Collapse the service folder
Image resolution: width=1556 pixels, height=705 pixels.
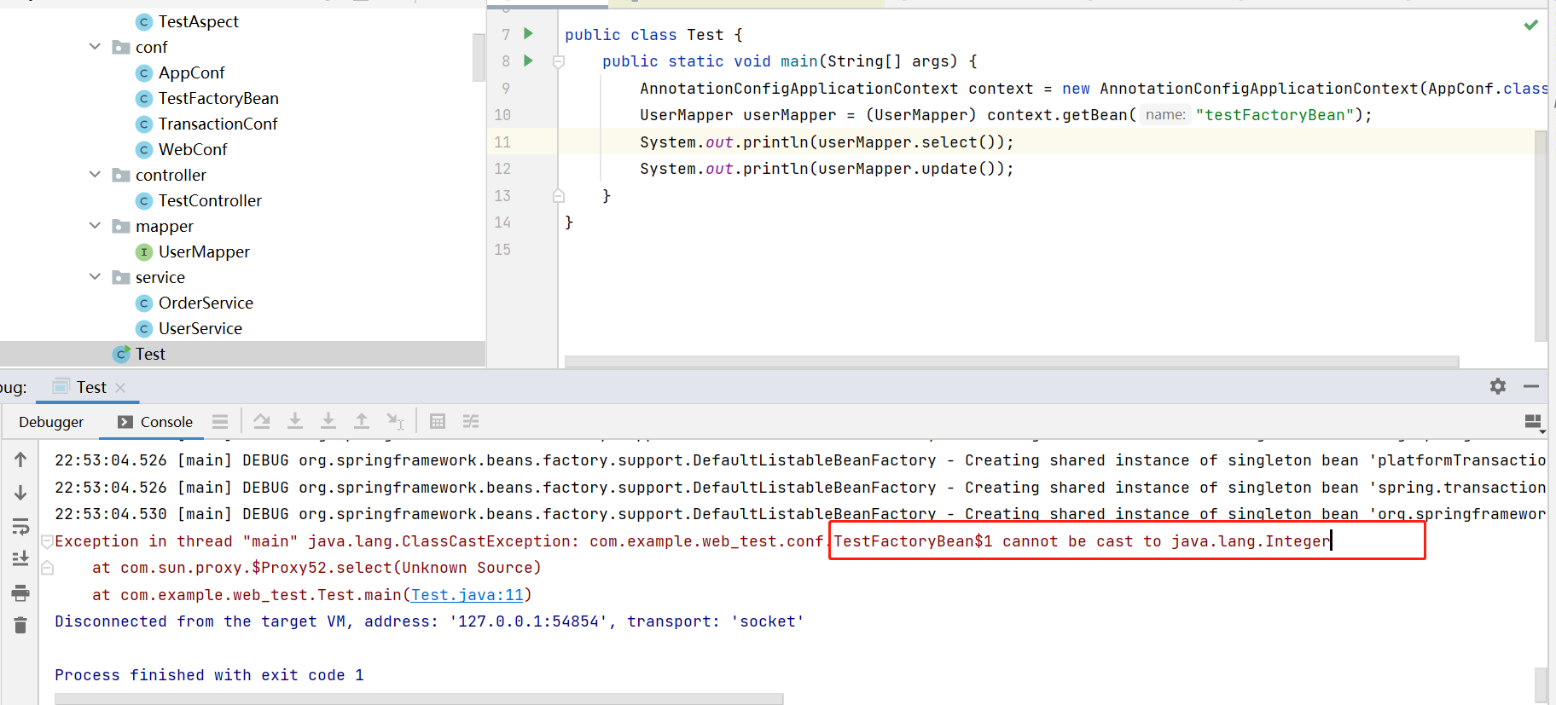pyautogui.click(x=95, y=277)
